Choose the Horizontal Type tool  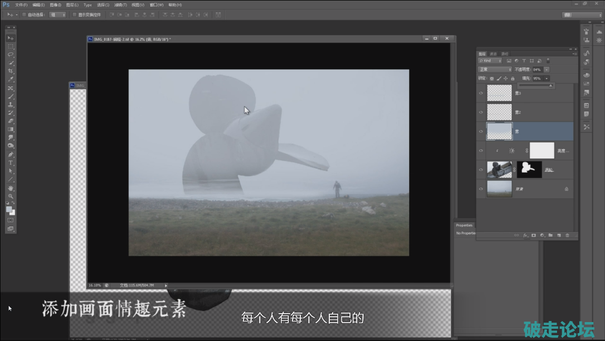pos(11,163)
